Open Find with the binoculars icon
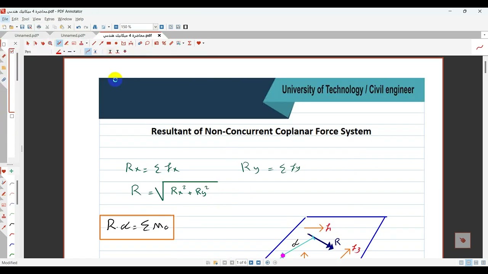 [x=95, y=27]
